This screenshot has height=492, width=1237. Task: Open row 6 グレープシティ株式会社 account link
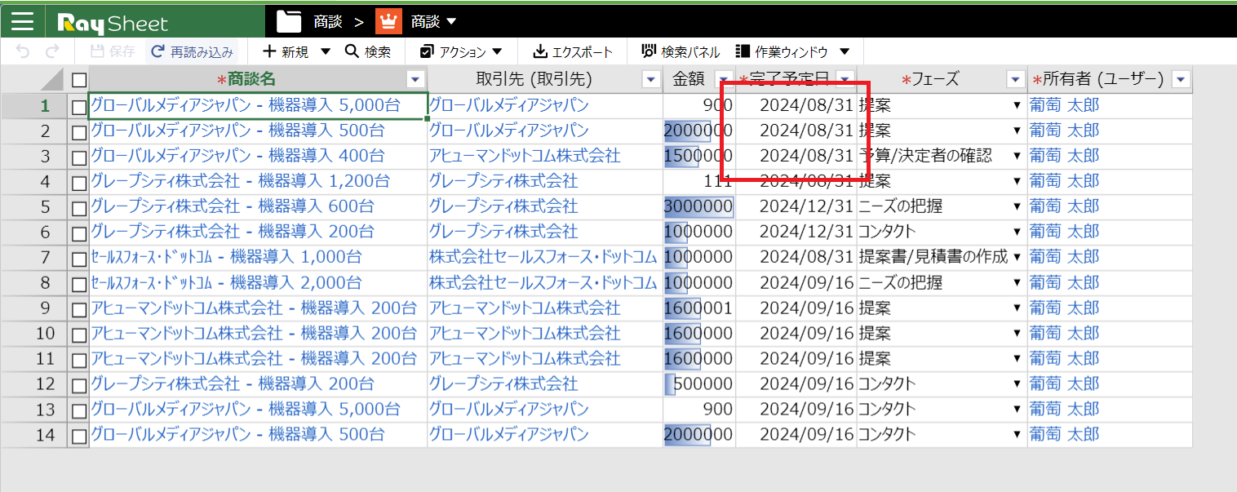pyautogui.click(x=503, y=232)
